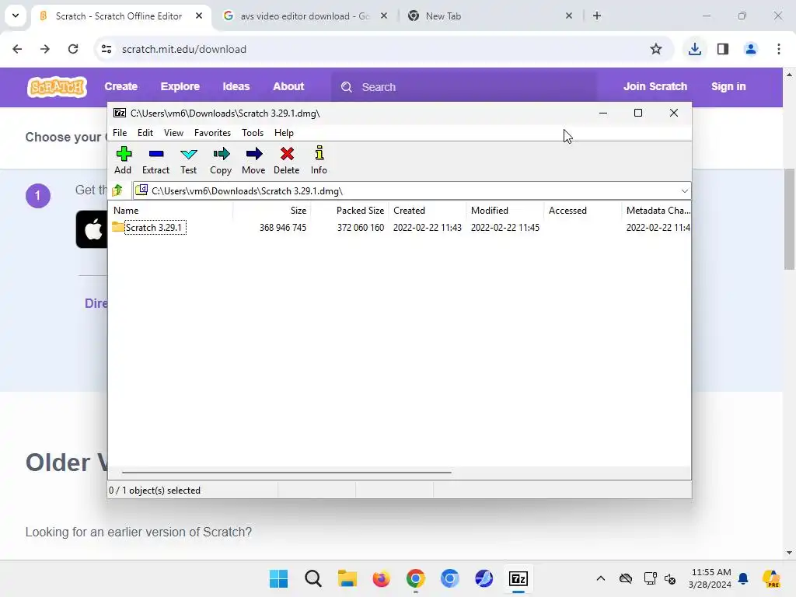Click the 7z icon in window title bar
796x597 pixels.
[x=120, y=113]
